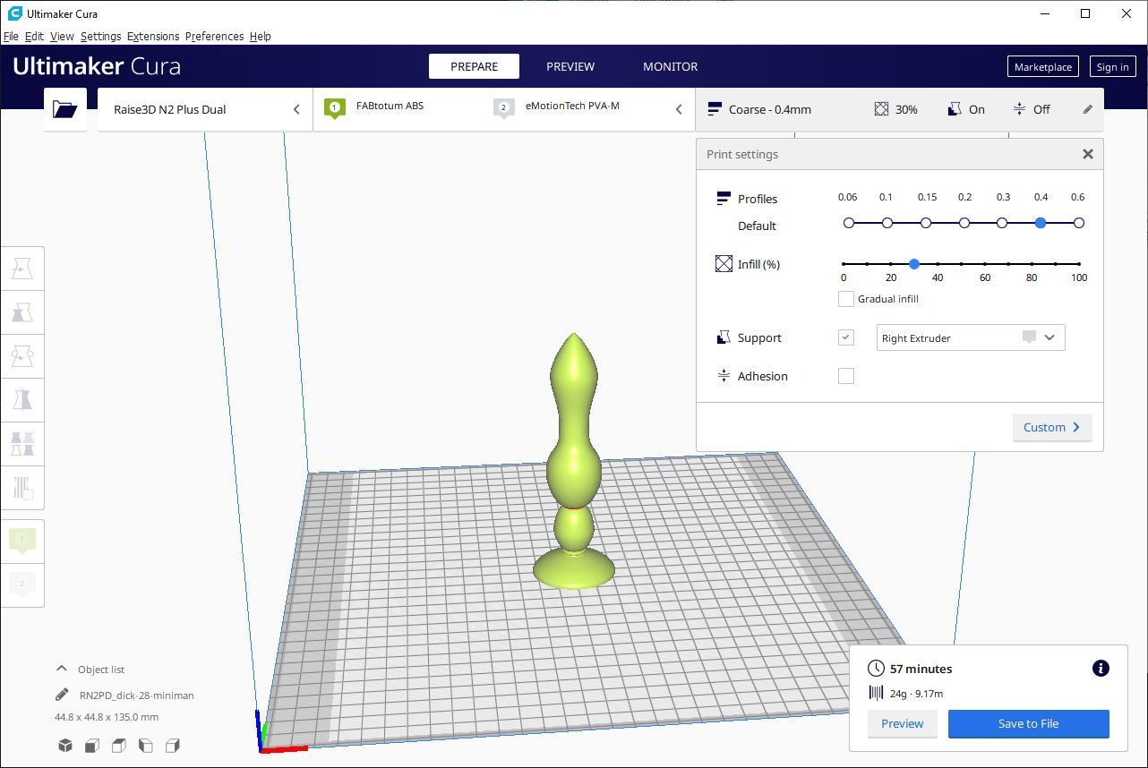Uncheck the Support checkbox

coord(845,337)
